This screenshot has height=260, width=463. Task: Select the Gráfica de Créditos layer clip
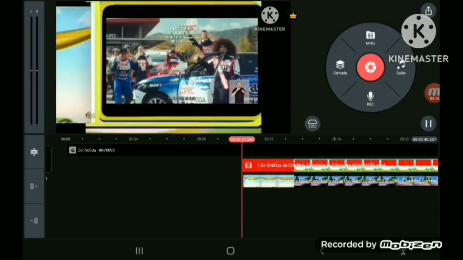click(340, 165)
